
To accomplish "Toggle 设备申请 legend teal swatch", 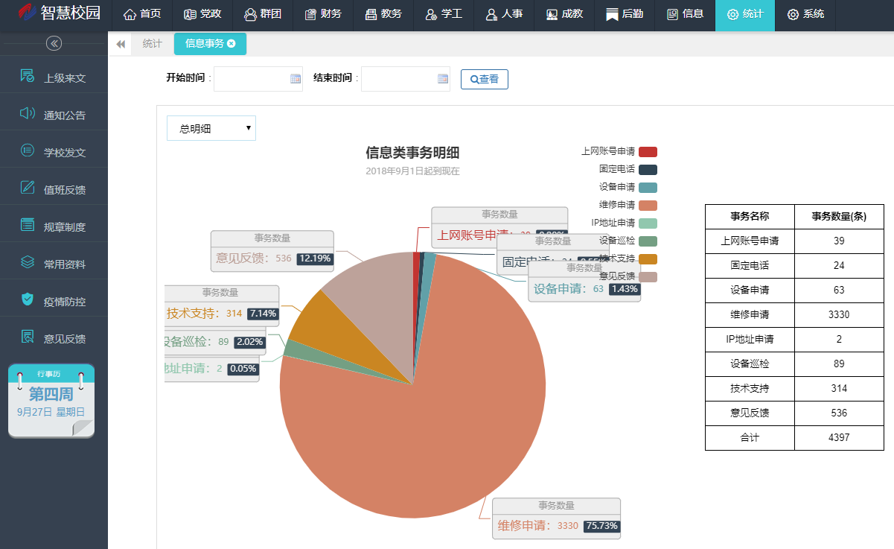I will 648,188.
